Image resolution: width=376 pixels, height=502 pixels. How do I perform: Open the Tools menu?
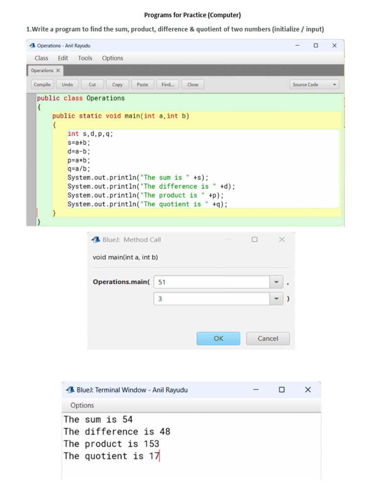pyautogui.click(x=85, y=58)
